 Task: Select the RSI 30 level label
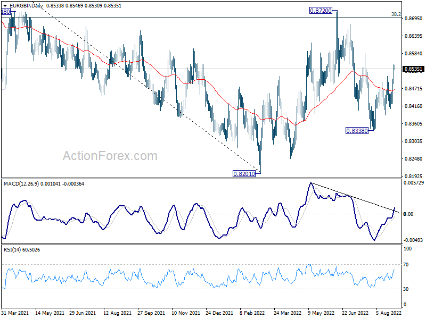click(406, 289)
